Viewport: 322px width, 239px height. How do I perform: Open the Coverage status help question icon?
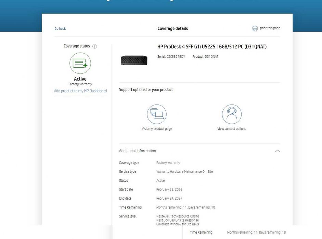(x=94, y=46)
